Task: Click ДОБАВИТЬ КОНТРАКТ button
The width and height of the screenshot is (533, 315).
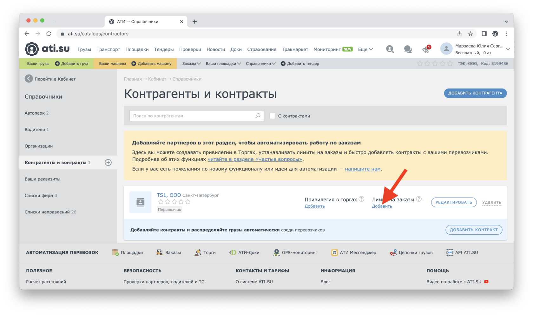Action: point(474,230)
